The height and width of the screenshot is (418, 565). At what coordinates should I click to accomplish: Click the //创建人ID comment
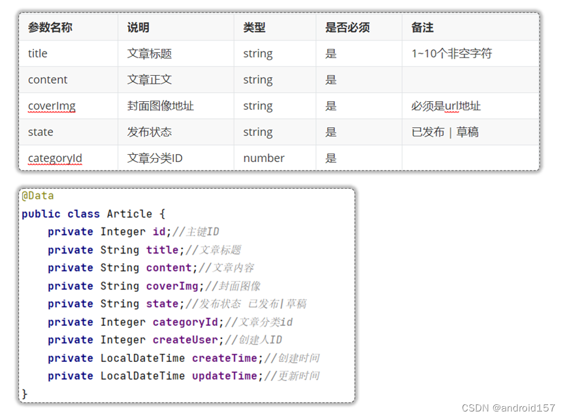pyautogui.click(x=253, y=340)
